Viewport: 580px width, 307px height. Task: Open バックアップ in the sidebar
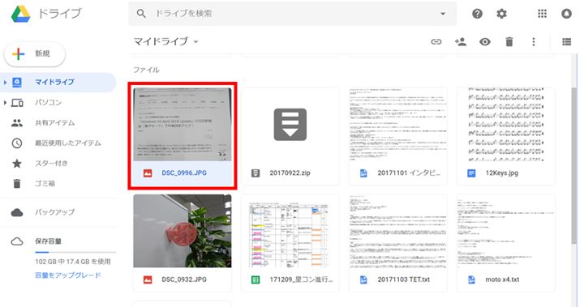click(x=54, y=212)
